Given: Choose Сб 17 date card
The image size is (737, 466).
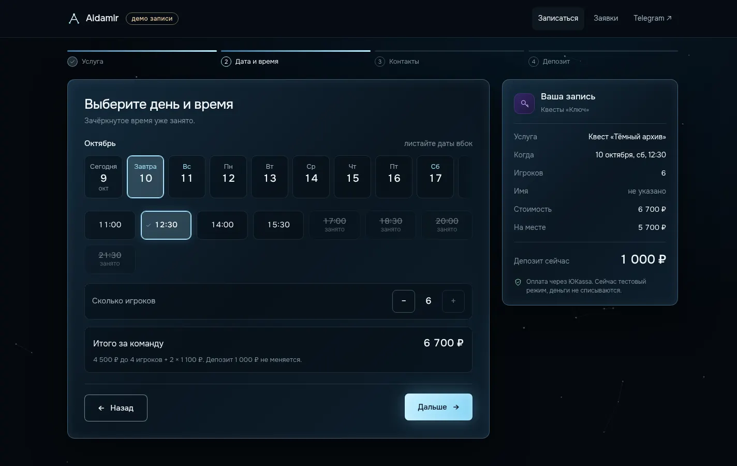Looking at the screenshot, I should click(x=435, y=177).
